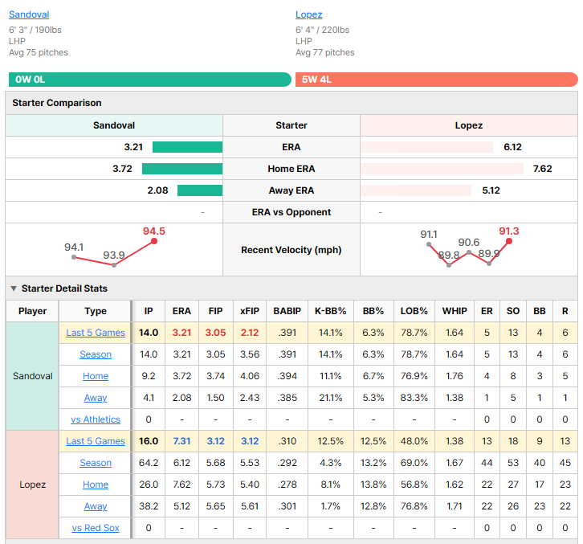
Task: Click the ERA column header in detail table
Action: coord(181,311)
